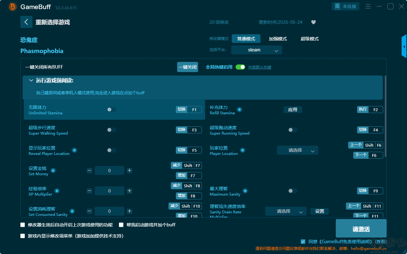Click the back arrow beside 重新选择游戏
Viewport: 407px width, 254px height.
click(26, 22)
